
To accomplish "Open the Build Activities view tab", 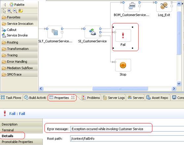I will (x=35, y=98).
